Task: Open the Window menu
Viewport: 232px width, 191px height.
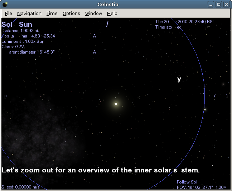Action: [x=93, y=13]
